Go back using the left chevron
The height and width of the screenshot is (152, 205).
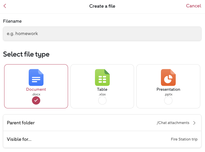tap(5, 6)
